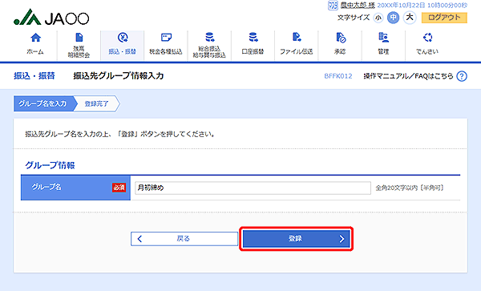The height and width of the screenshot is (291, 481).
Task: Set text size to small (小)
Action: tap(378, 18)
